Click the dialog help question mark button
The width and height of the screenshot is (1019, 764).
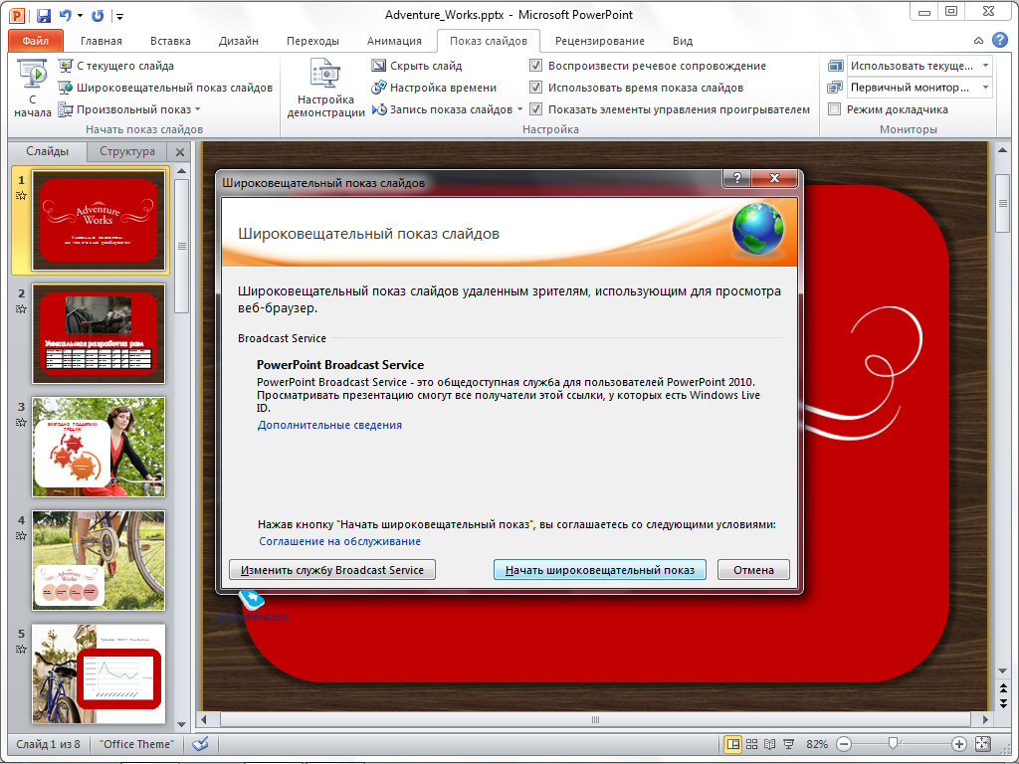click(737, 178)
